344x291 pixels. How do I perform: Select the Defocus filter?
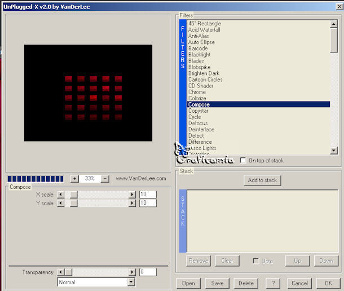(258, 123)
